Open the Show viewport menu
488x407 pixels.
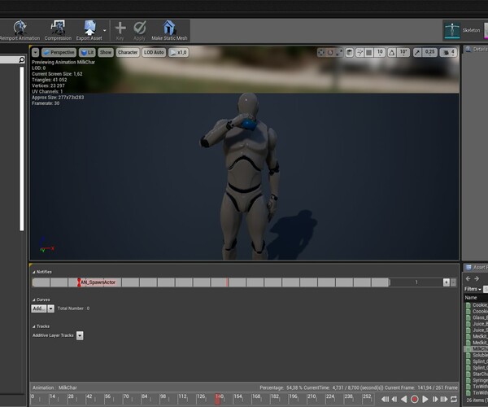tap(106, 52)
